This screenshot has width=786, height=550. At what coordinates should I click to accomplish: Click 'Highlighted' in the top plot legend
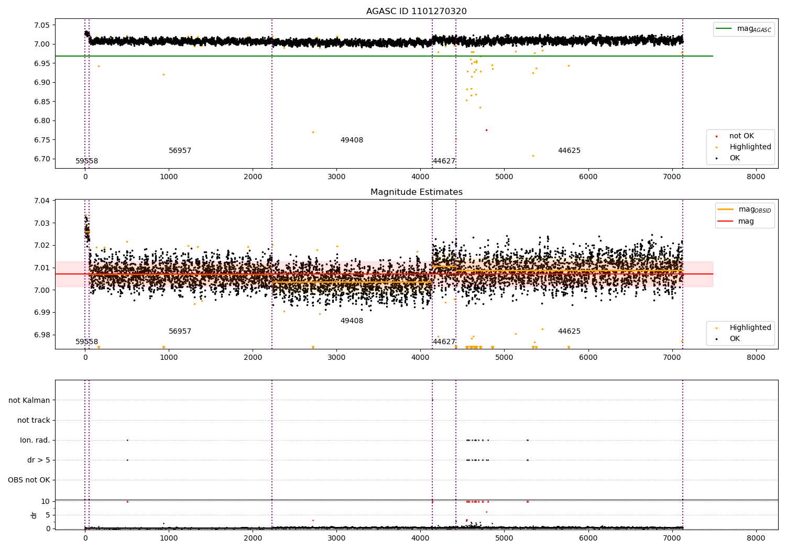[750, 147]
